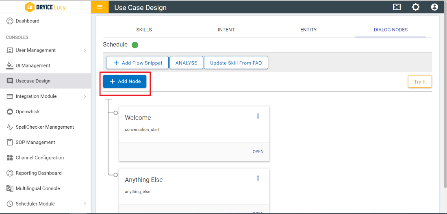The height and width of the screenshot is (214, 447).
Task: Switch to the ENTITY tab
Action: (308, 30)
